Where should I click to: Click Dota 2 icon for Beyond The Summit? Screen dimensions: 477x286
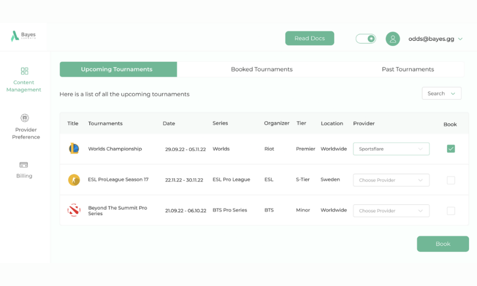(x=74, y=210)
